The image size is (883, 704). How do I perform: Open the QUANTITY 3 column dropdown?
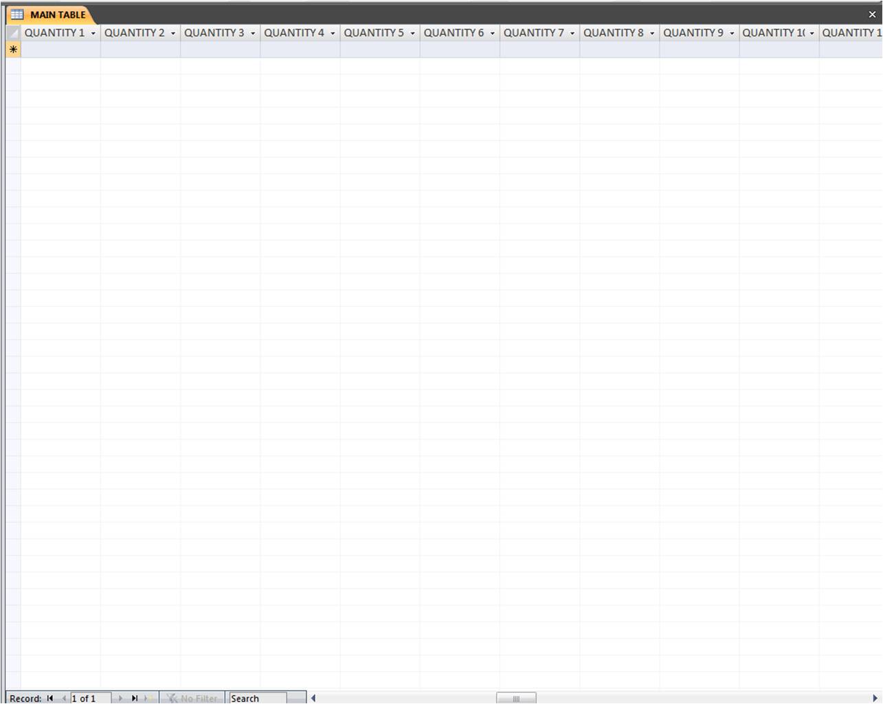pos(253,33)
